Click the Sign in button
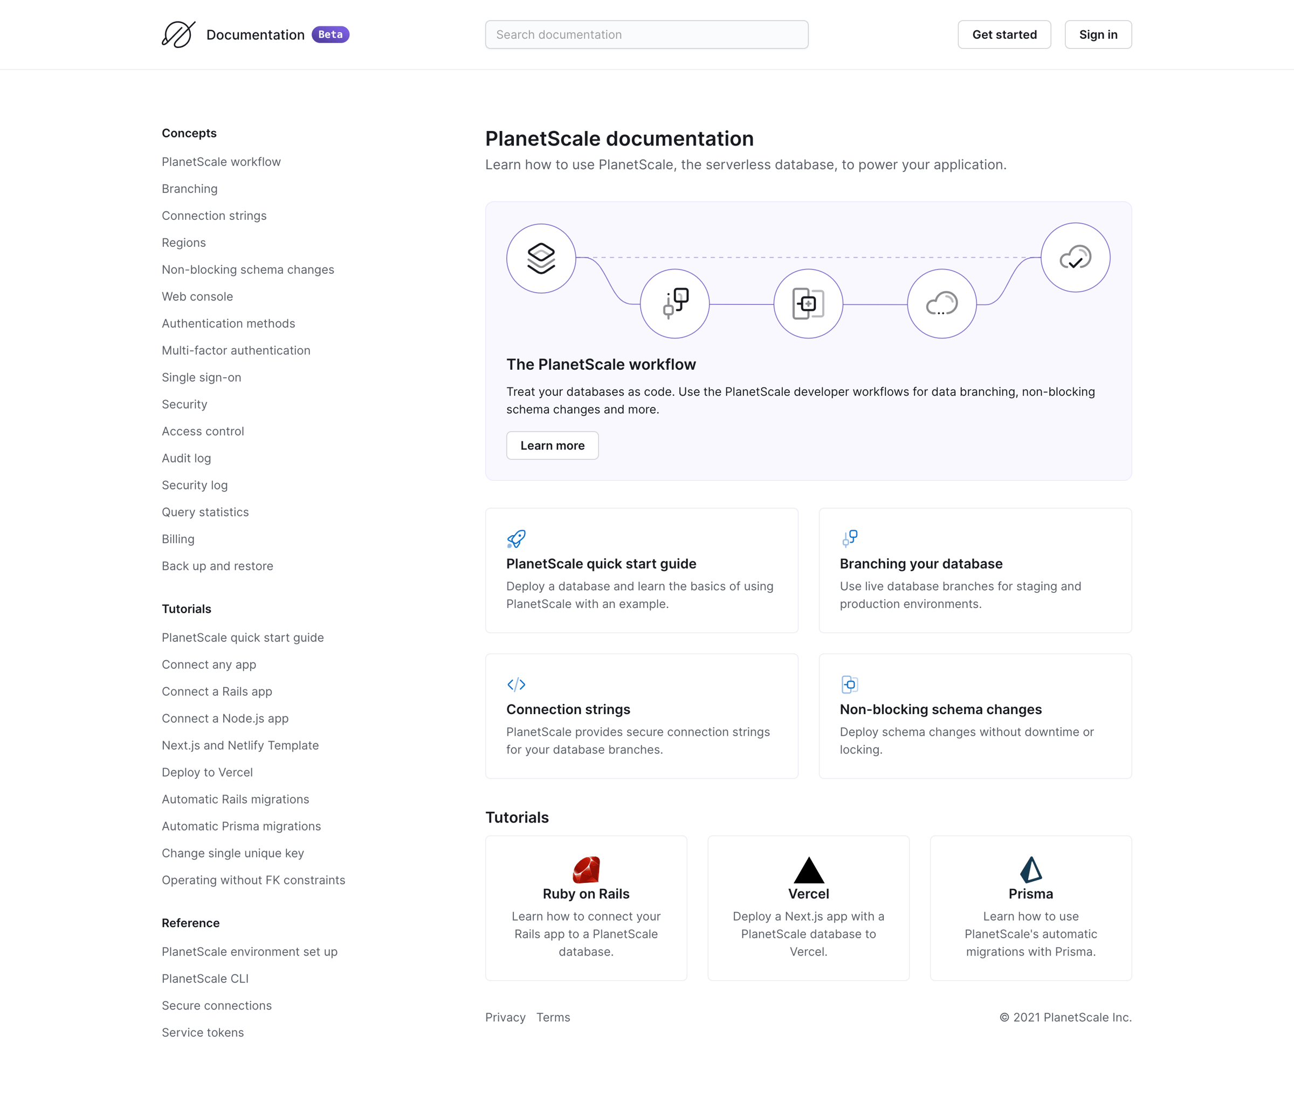The width and height of the screenshot is (1294, 1120). (1098, 34)
